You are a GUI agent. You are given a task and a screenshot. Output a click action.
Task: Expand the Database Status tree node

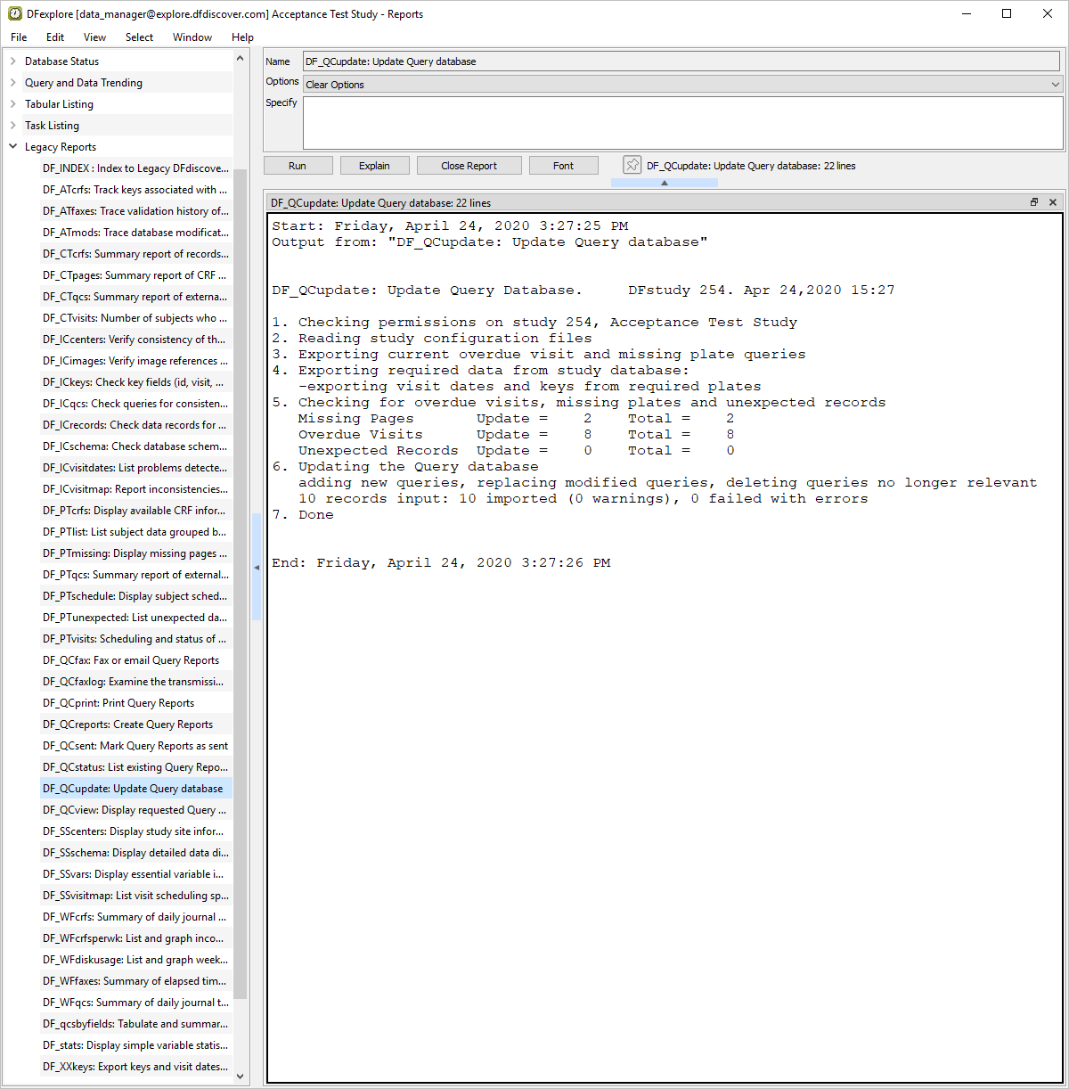(13, 61)
